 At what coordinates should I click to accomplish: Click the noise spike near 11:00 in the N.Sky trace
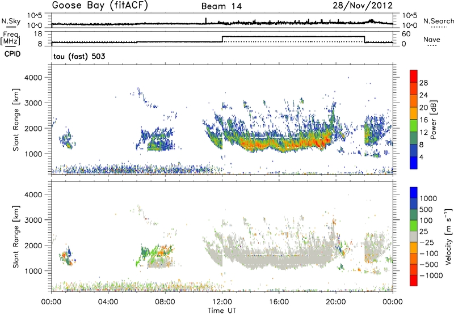(x=206, y=20)
